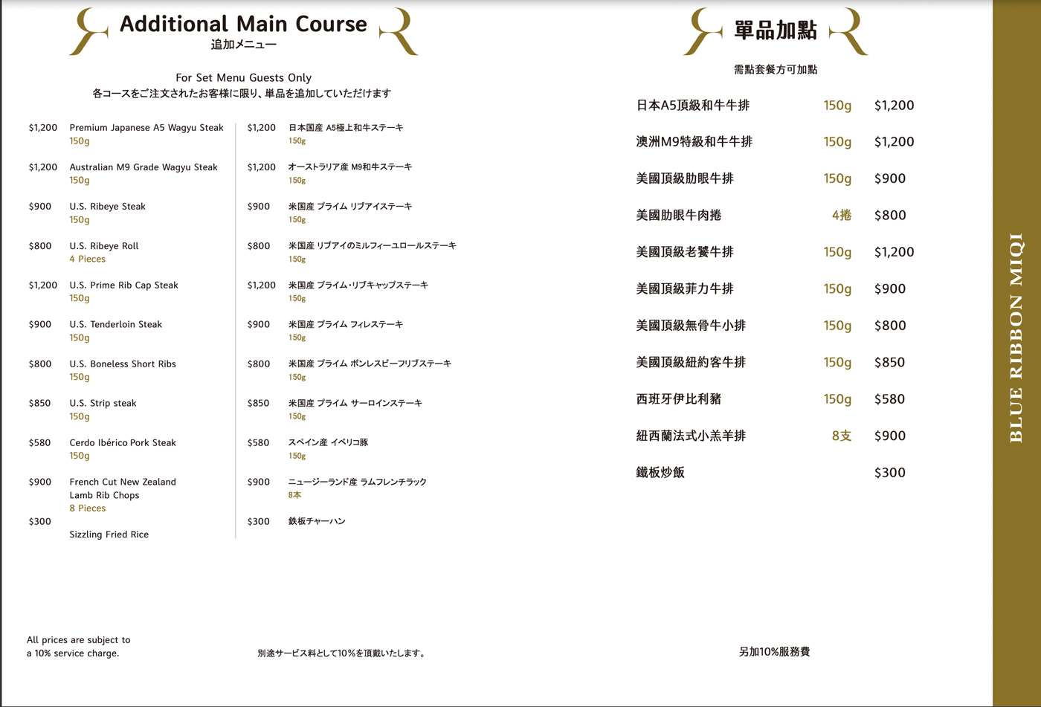Click 'Australian M9 Grade Wagyu Steak' item

pos(144,167)
